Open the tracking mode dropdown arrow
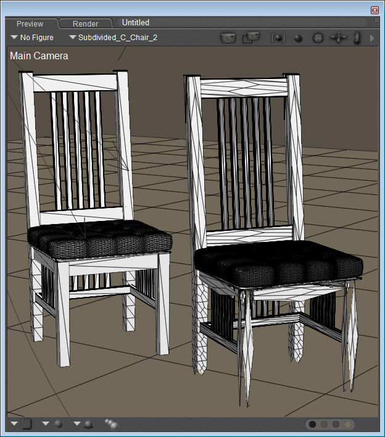This screenshot has height=437, width=385. (46, 423)
